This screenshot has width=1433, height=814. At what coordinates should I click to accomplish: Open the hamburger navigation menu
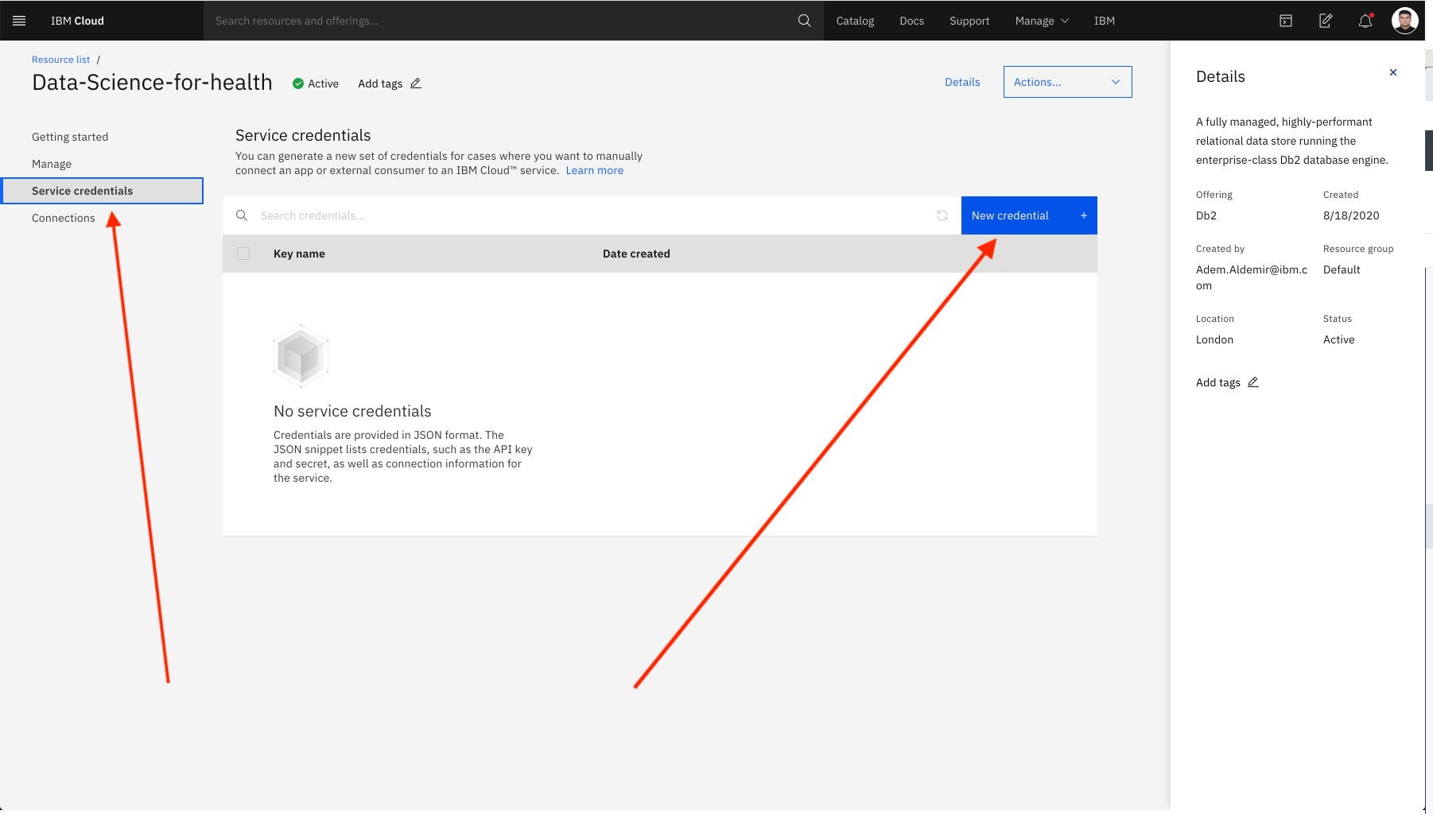pos(19,21)
